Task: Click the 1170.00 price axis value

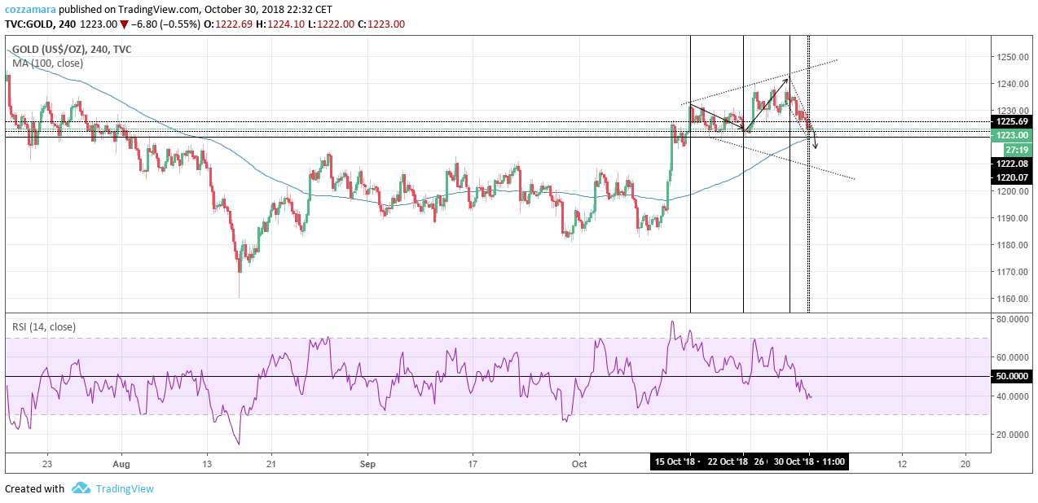Action: click(x=1012, y=272)
